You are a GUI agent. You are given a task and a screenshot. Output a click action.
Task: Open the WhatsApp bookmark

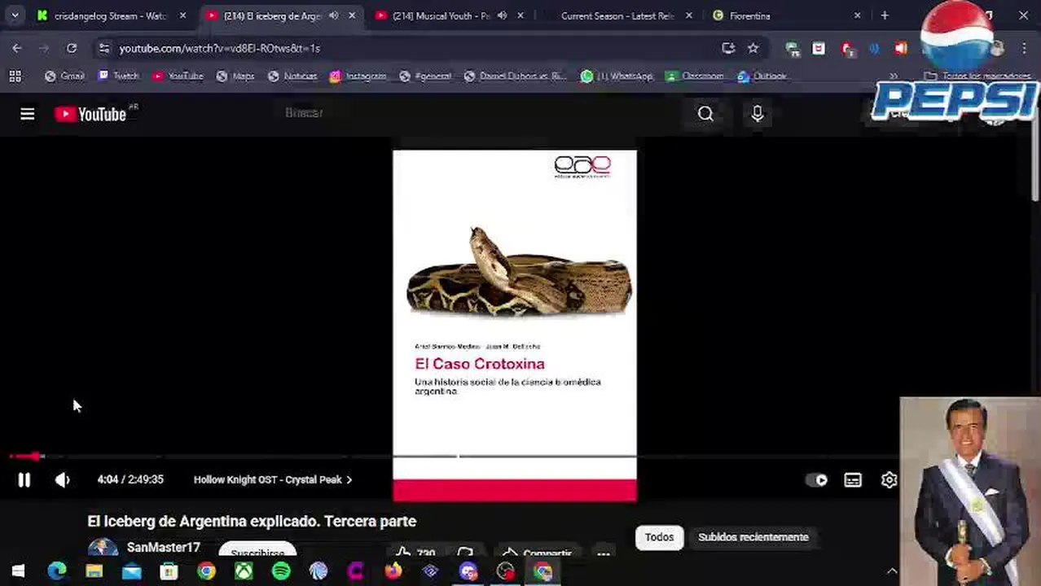617,76
